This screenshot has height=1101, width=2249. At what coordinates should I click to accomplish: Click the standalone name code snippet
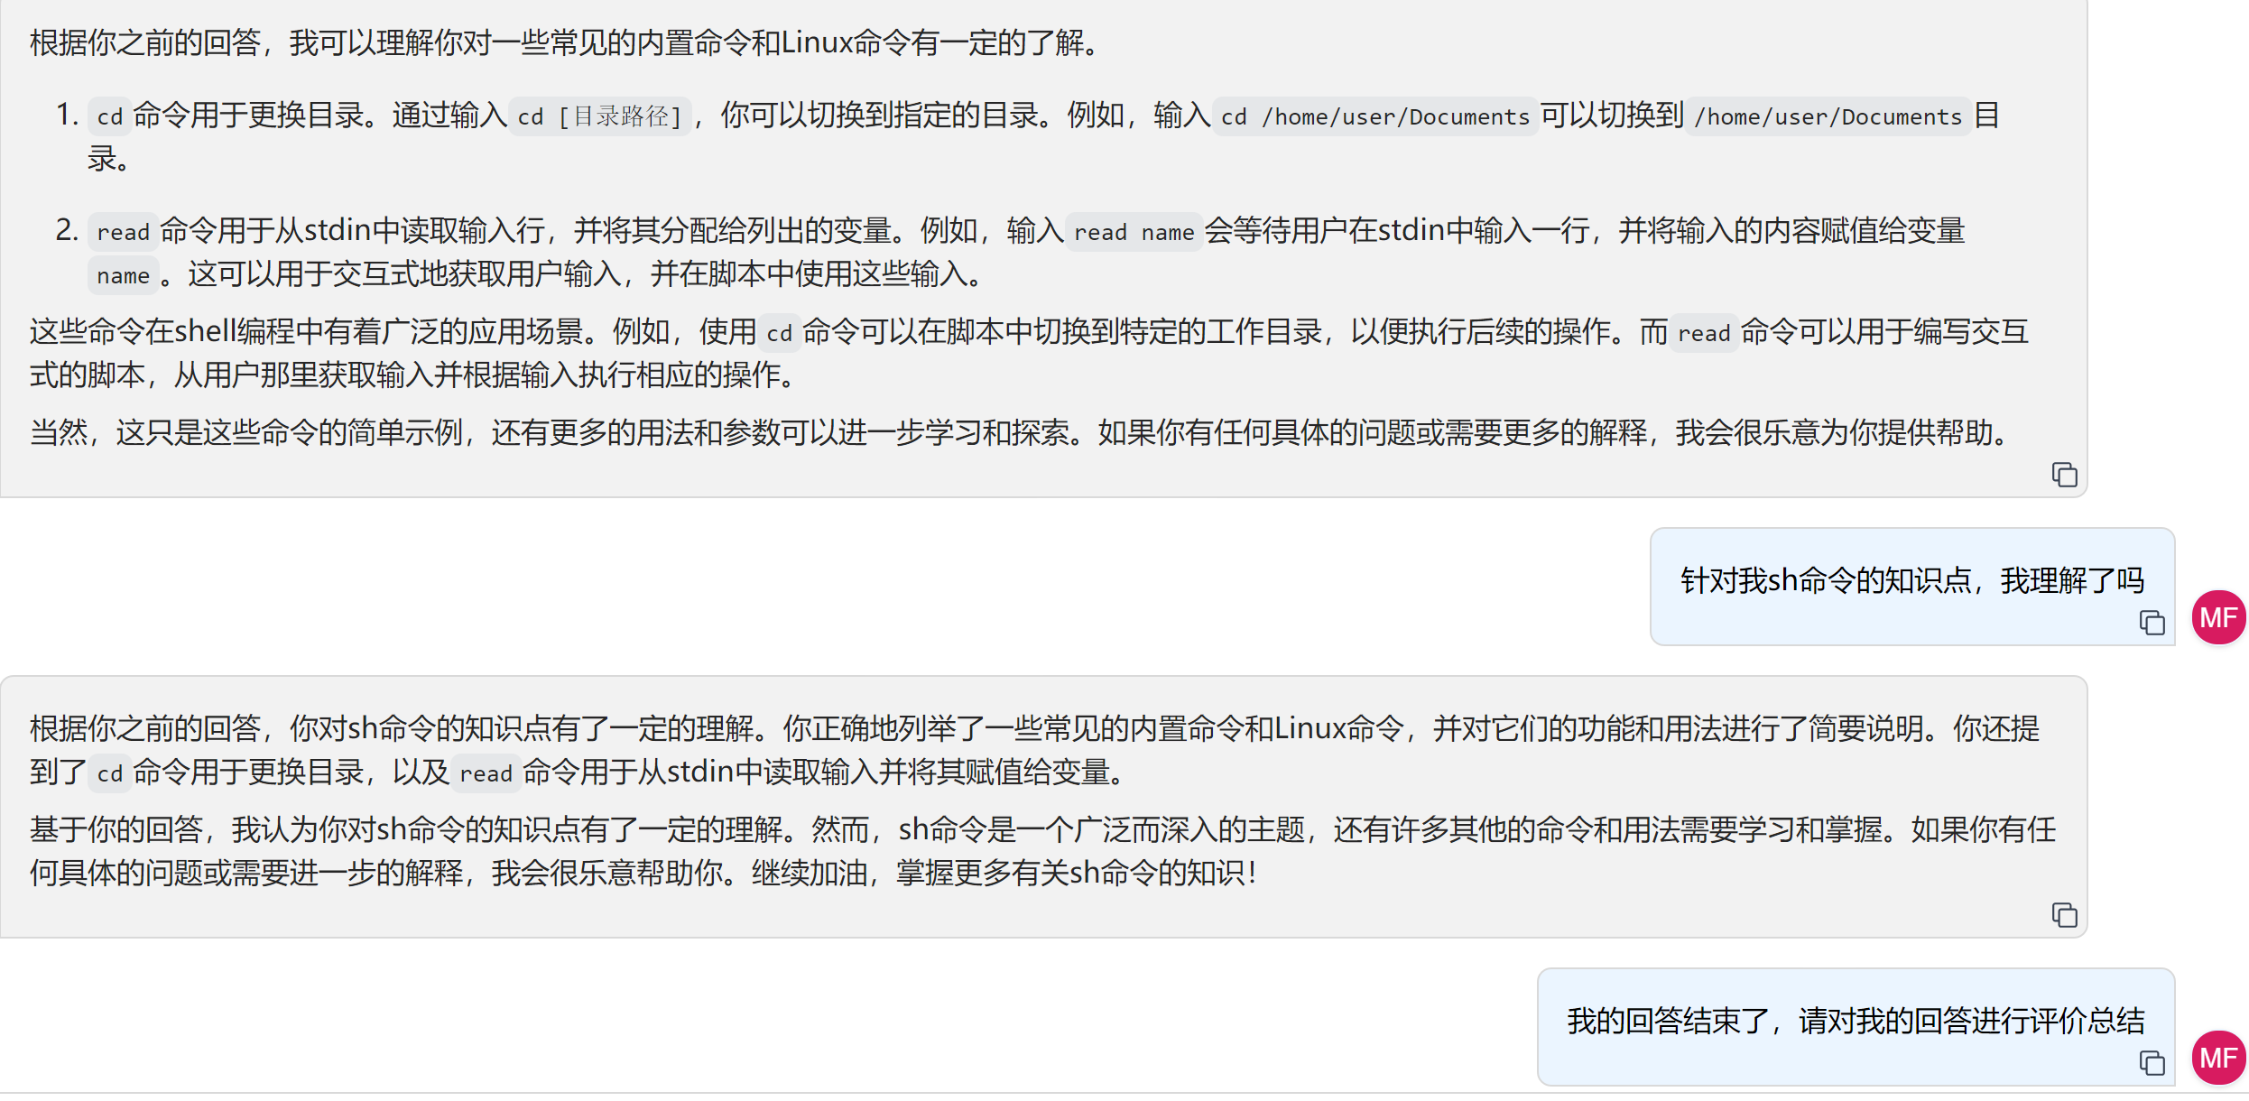[x=123, y=275]
